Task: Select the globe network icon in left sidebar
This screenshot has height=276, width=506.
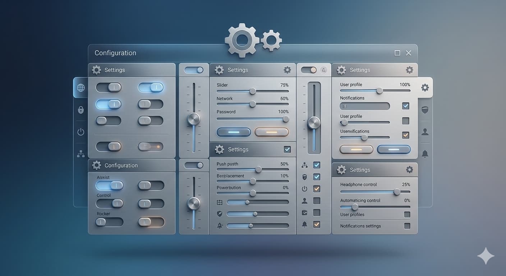Action: 80,87
